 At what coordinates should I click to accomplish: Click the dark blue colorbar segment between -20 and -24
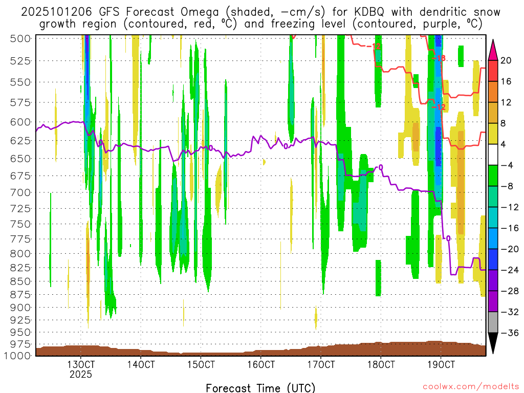(x=493, y=259)
